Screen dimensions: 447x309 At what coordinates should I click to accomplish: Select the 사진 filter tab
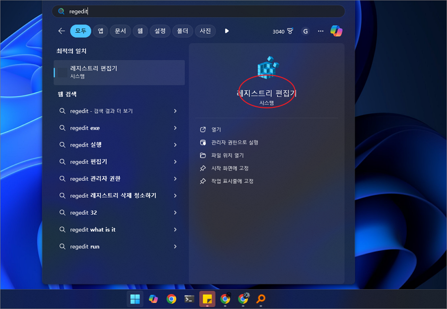(x=205, y=31)
